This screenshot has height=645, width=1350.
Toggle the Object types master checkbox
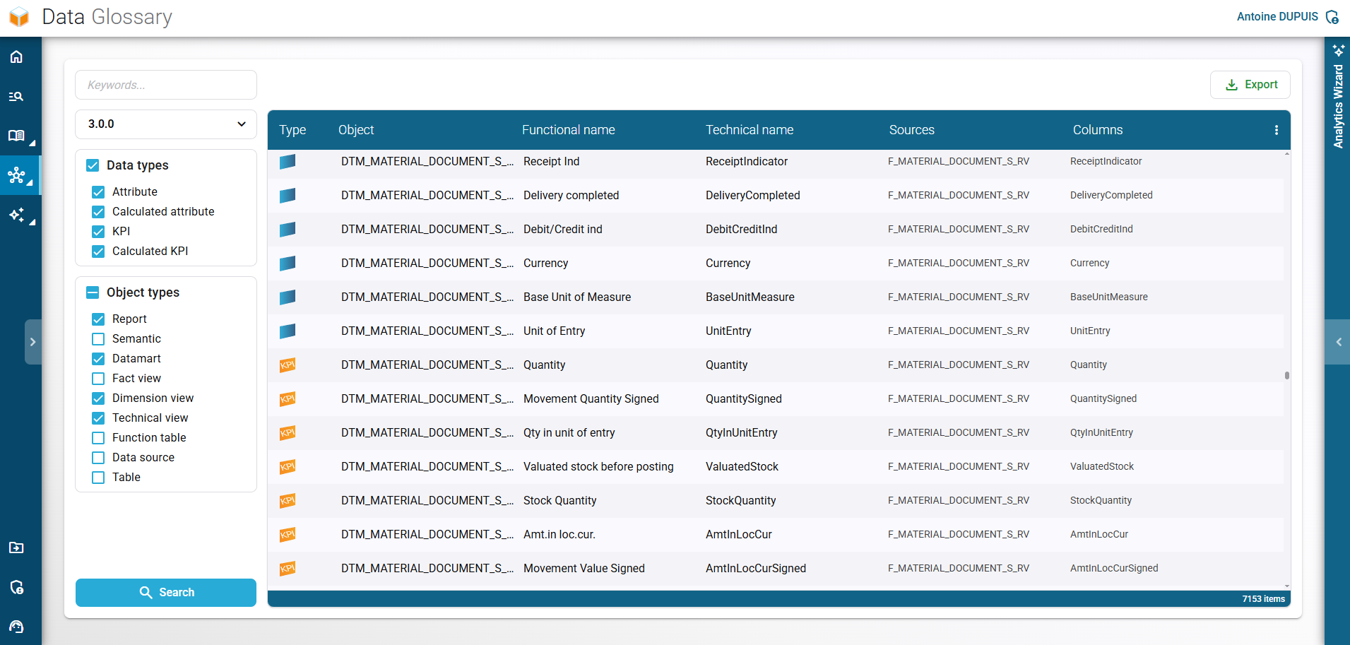(93, 292)
